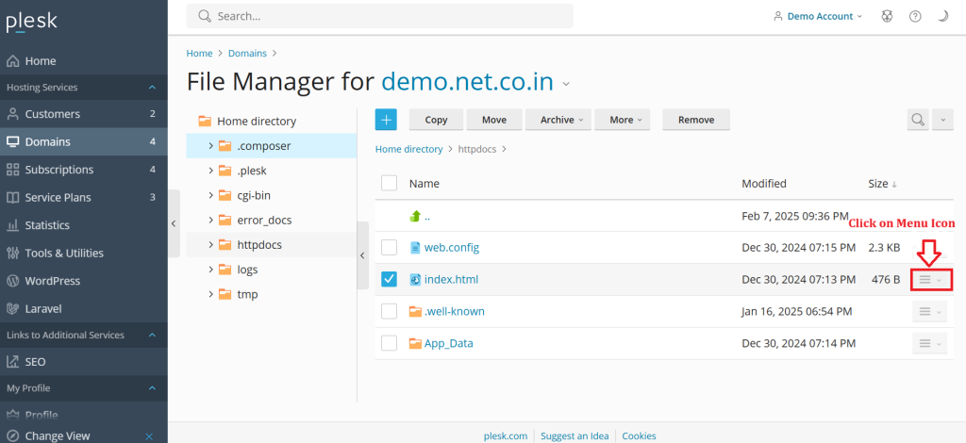Collapse the directory tree panel
This screenshot has height=443, width=966.
[363, 255]
